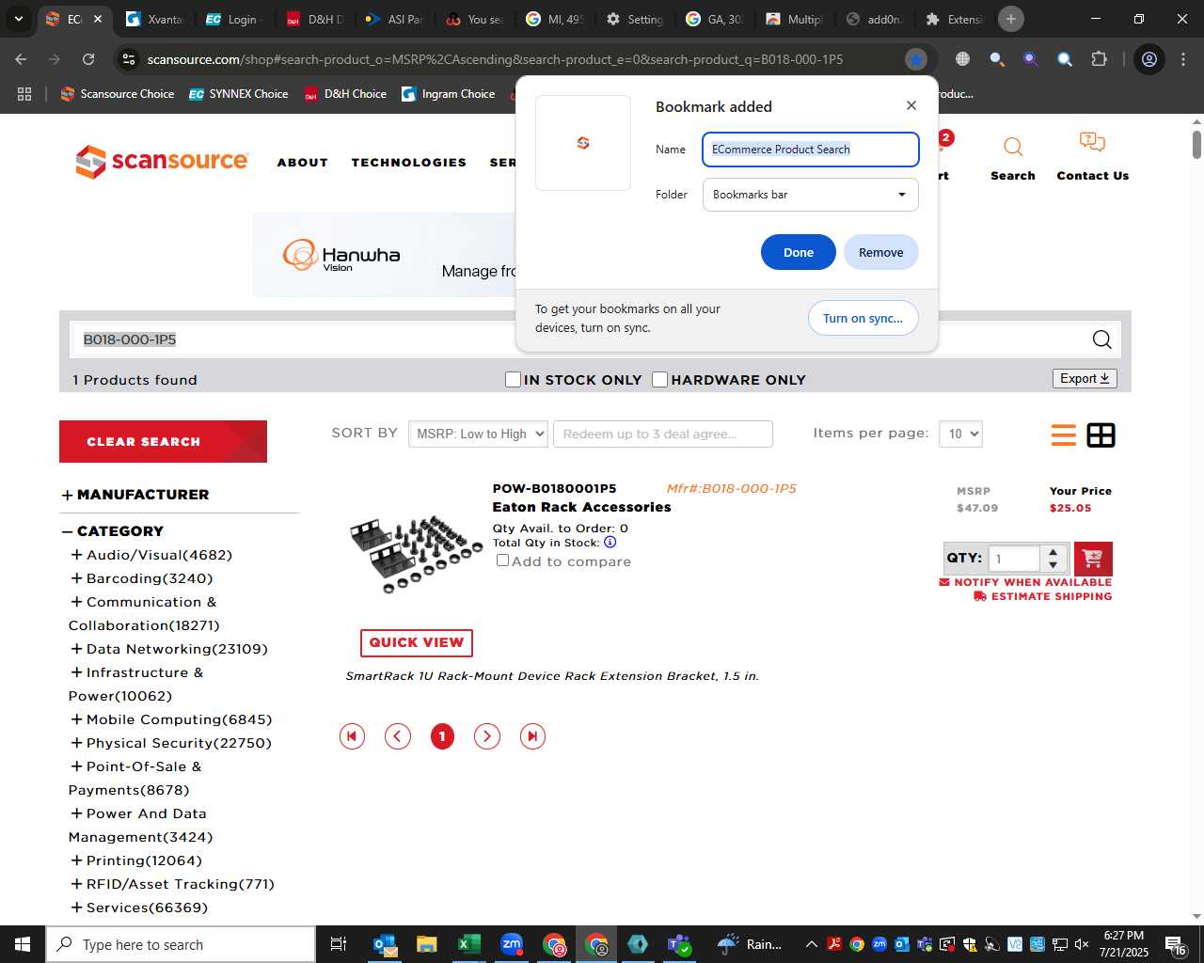Increase QTY with up stepper arrow

[x=1053, y=551]
